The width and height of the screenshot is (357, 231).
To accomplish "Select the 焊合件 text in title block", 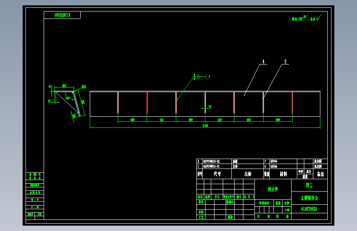I will tap(273, 189).
